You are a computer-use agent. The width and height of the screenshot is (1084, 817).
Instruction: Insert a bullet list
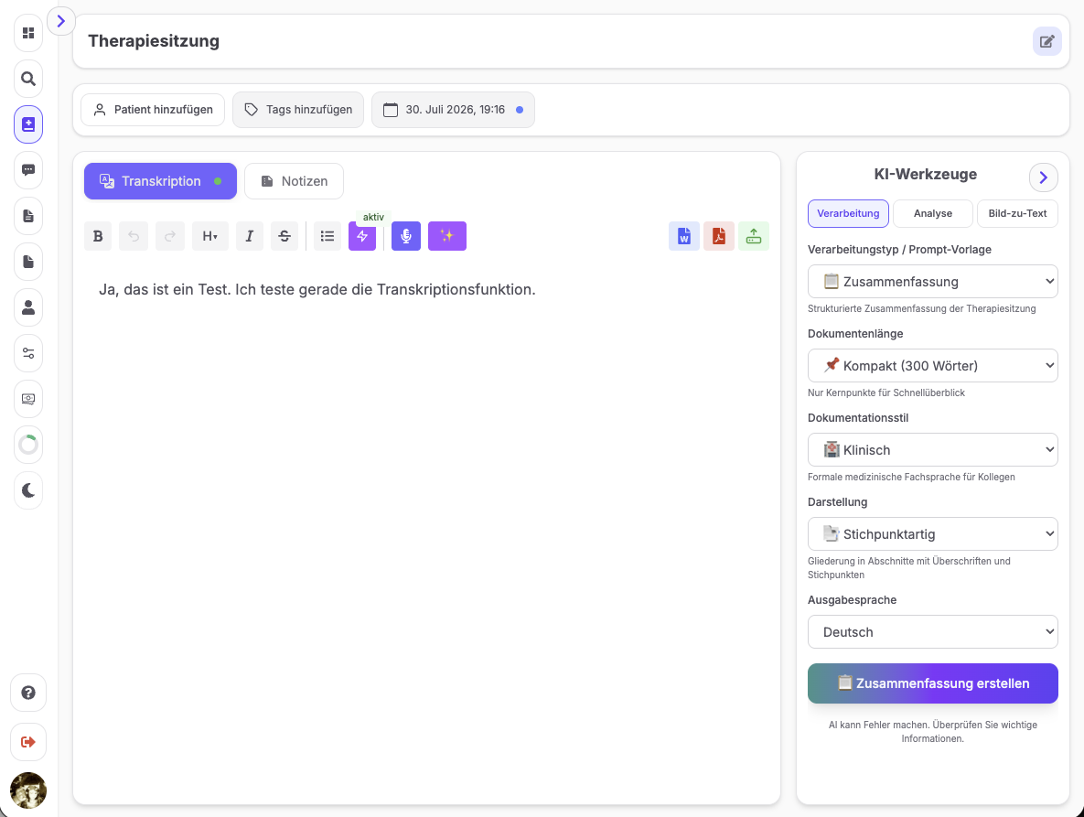pos(327,236)
